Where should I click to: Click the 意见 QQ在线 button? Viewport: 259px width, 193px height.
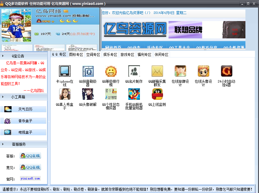click(30, 167)
